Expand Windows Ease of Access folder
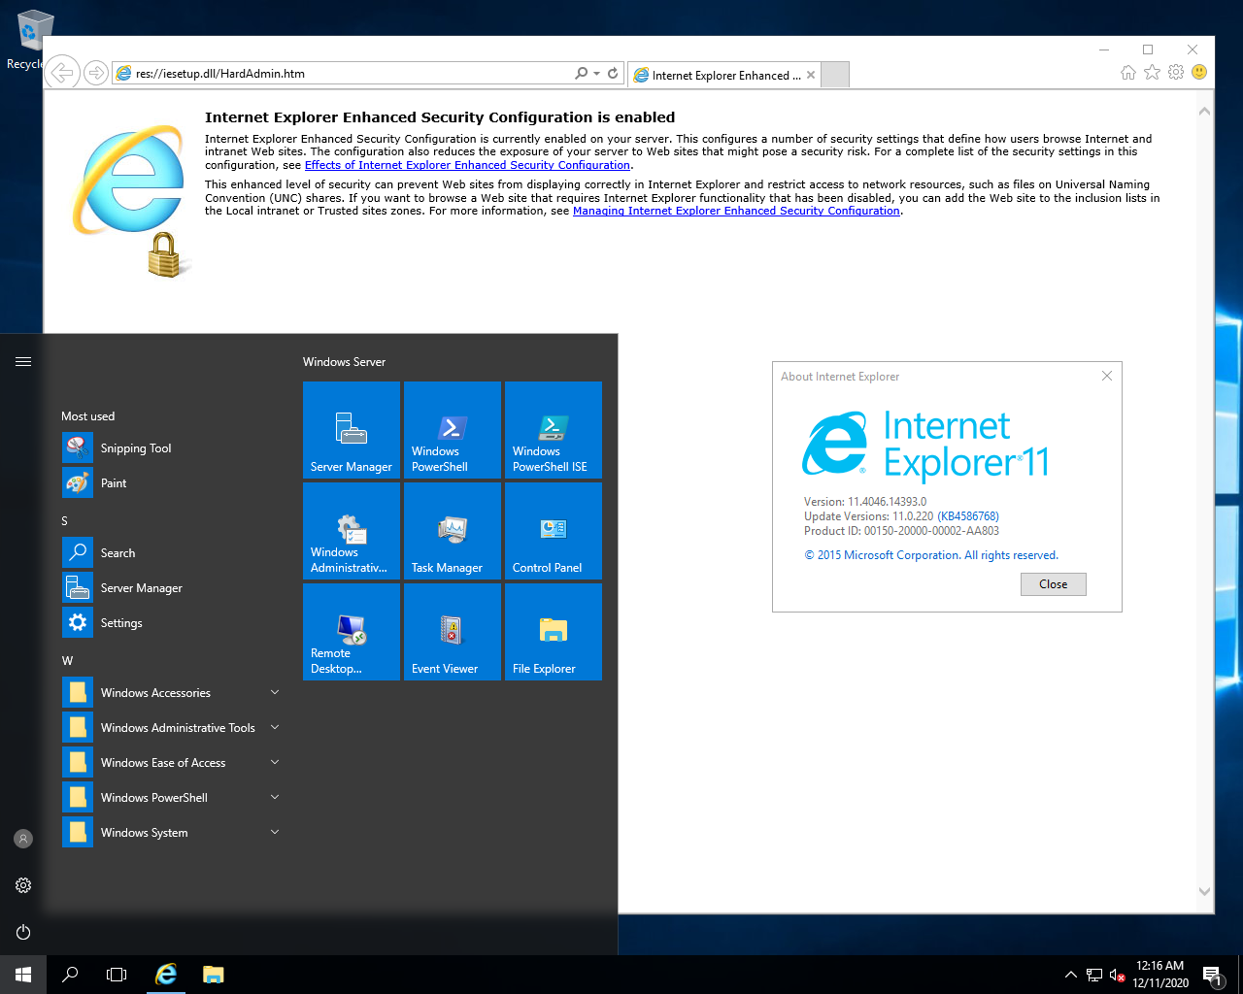 tap(171, 763)
